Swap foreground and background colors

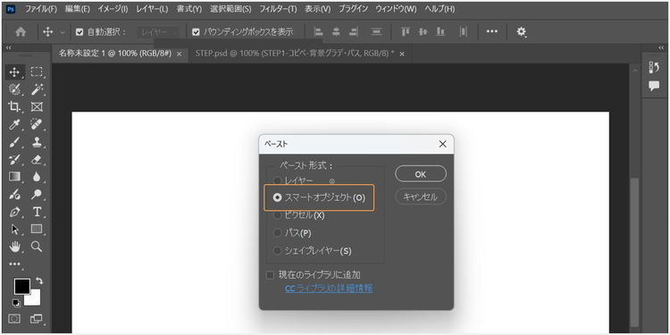pos(39,281)
